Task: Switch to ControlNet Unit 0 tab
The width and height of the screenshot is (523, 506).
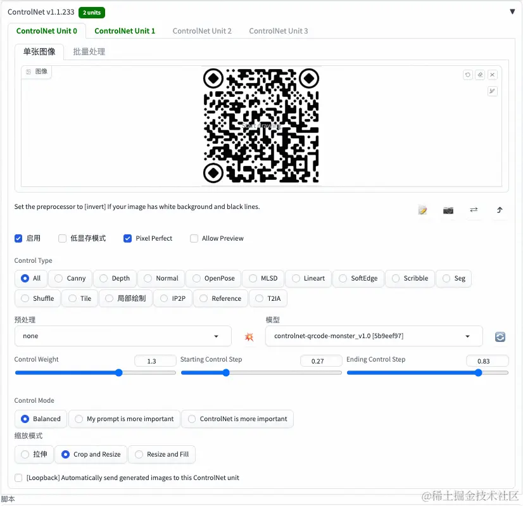Action: pyautogui.click(x=47, y=31)
